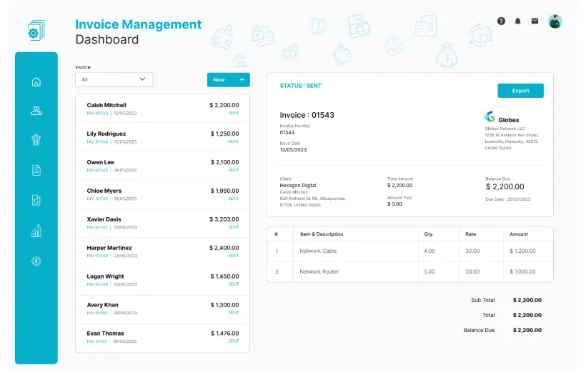Open the recurring invoice refresh icon in sidebar

coord(36,201)
